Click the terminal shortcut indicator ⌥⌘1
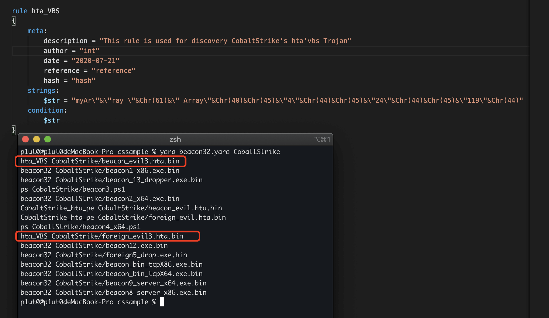This screenshot has height=318, width=549. coord(322,139)
